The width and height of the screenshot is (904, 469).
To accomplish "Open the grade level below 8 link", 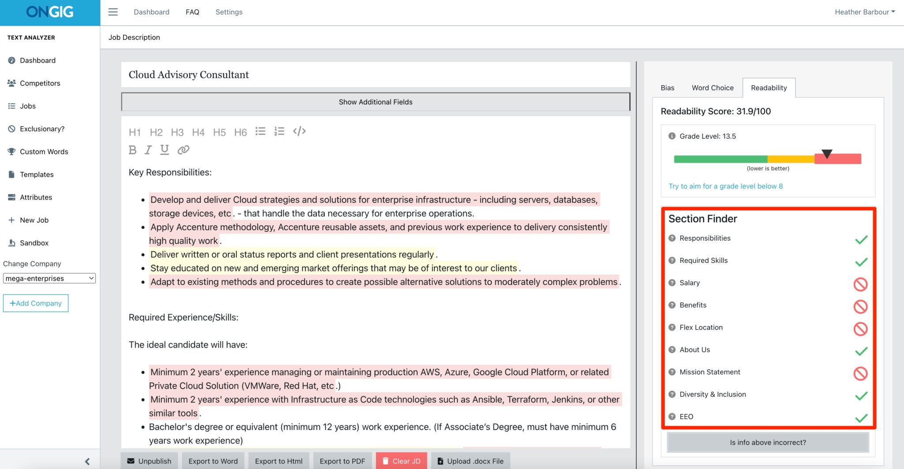I will (x=725, y=186).
